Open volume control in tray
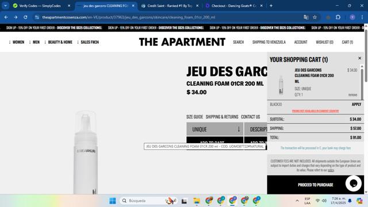 point(324,201)
